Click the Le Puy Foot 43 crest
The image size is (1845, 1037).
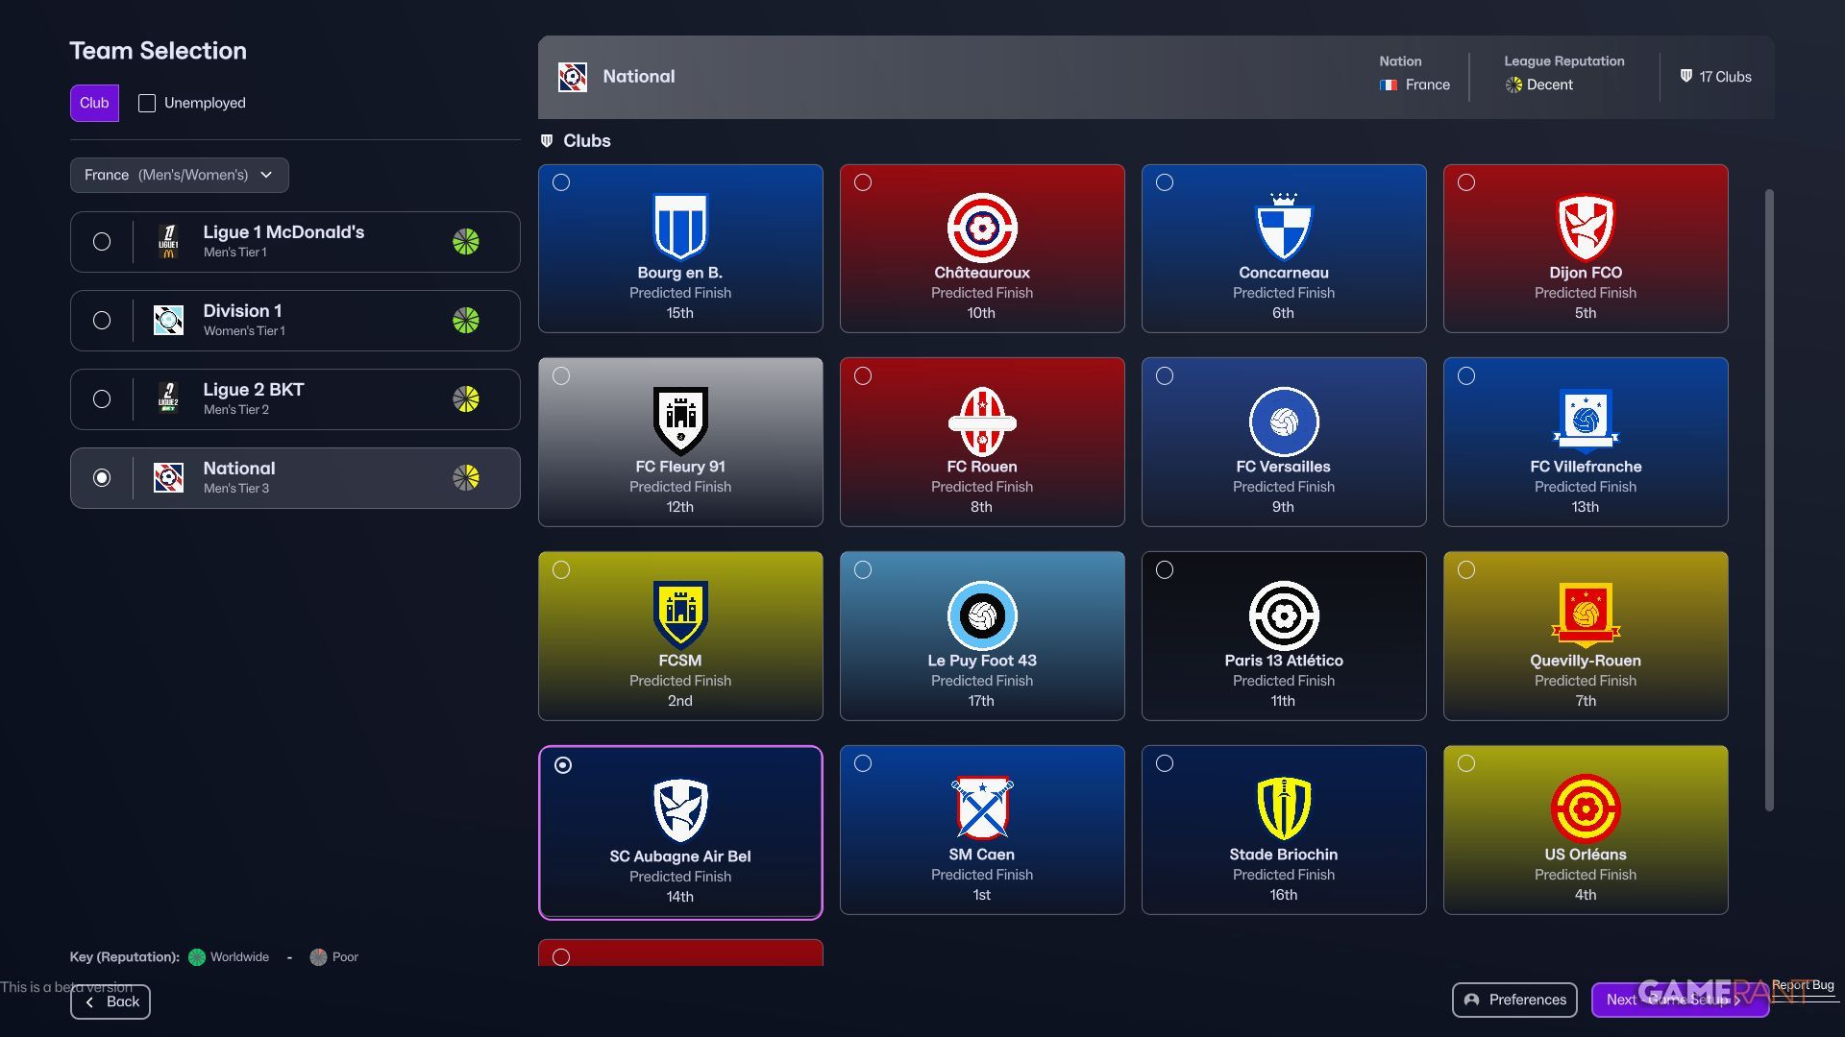click(981, 615)
